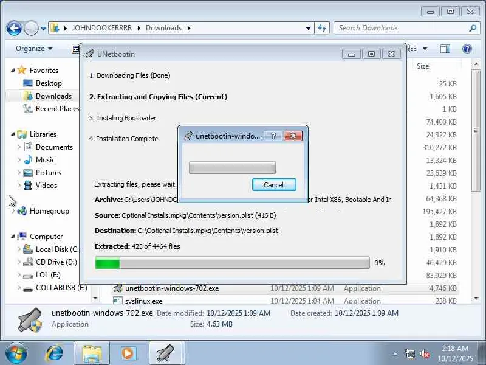Click the Windows Explorer taskbar button
Screen dimensions: 486x365
92,353
